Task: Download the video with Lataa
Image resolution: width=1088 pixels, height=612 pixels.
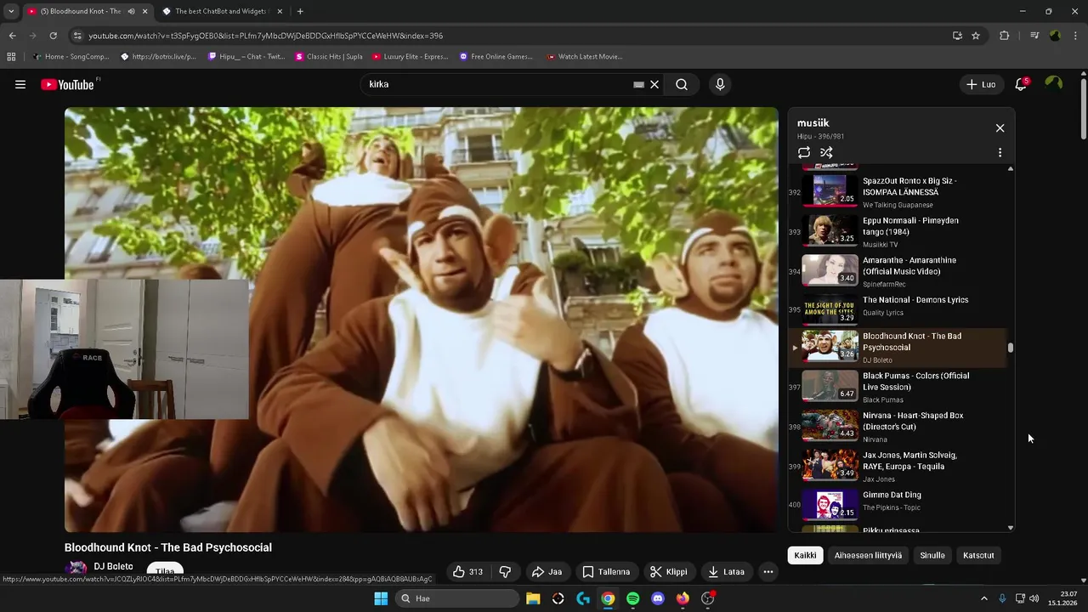Action: tap(727, 572)
